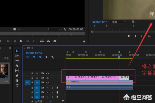155x103 pixels.
Task: Select the 011.mp4 video clip
Action: pyautogui.click(x=99, y=82)
